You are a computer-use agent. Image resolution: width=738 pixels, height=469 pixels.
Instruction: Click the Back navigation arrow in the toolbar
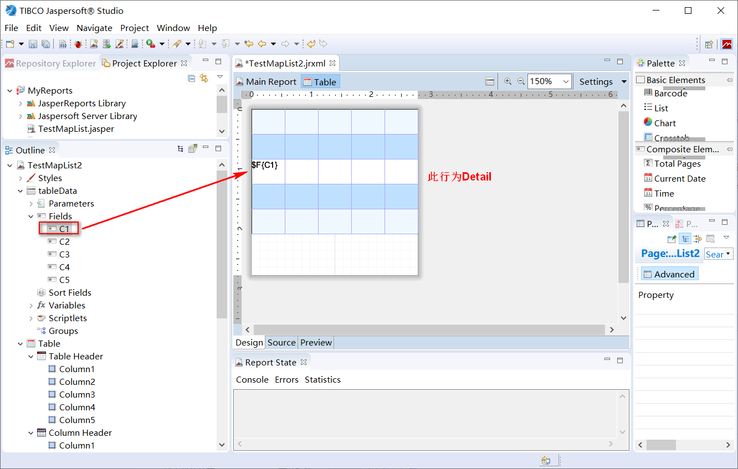(262, 44)
